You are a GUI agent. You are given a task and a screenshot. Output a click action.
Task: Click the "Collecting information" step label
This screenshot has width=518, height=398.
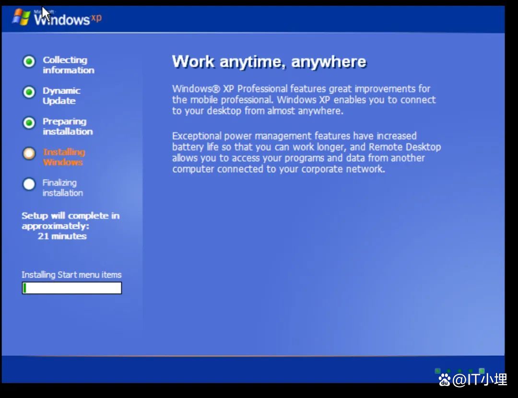click(x=69, y=65)
